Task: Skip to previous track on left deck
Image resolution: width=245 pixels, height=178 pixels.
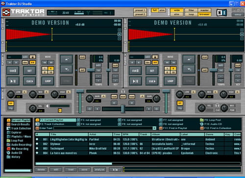Action: click(x=10, y=62)
